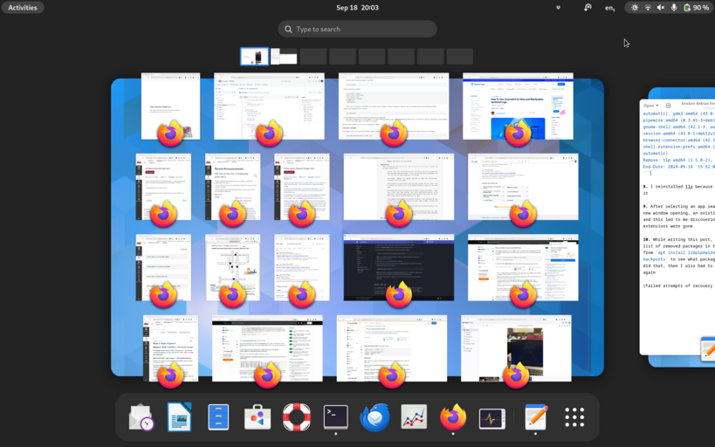Viewport: 715px width, 447px height.
Task: Open the Help lifebuoy icon in dock
Action: coord(297,417)
